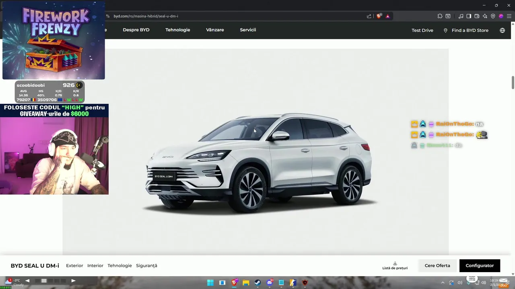Open the browser hamburger menu
The image size is (515, 289).
click(x=509, y=16)
